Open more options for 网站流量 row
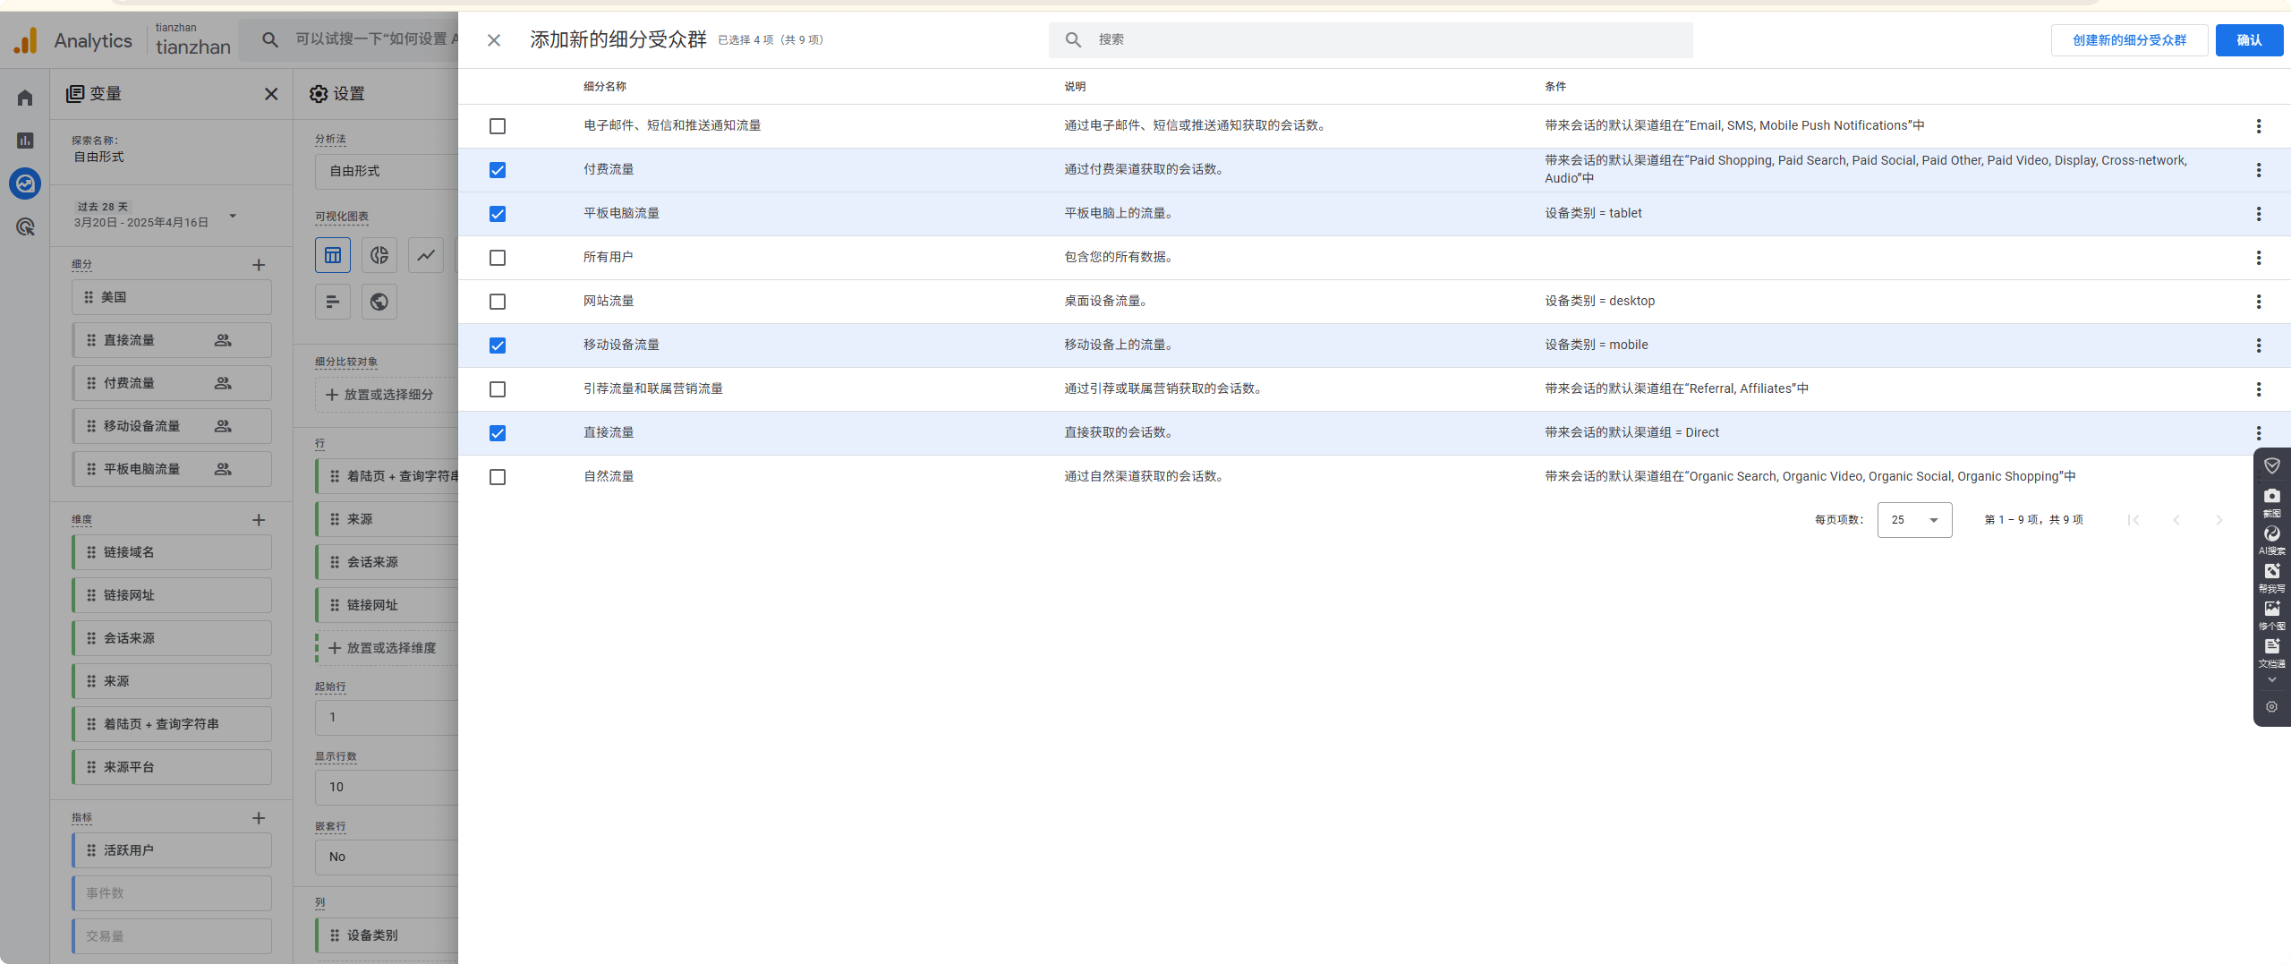 pyautogui.click(x=2258, y=302)
